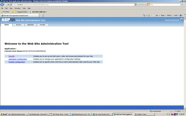Image resolution: width=186 pixels, height=116 pixels.
Task: Switch to CabAutomationSystem taskbar window
Action: 18,114
